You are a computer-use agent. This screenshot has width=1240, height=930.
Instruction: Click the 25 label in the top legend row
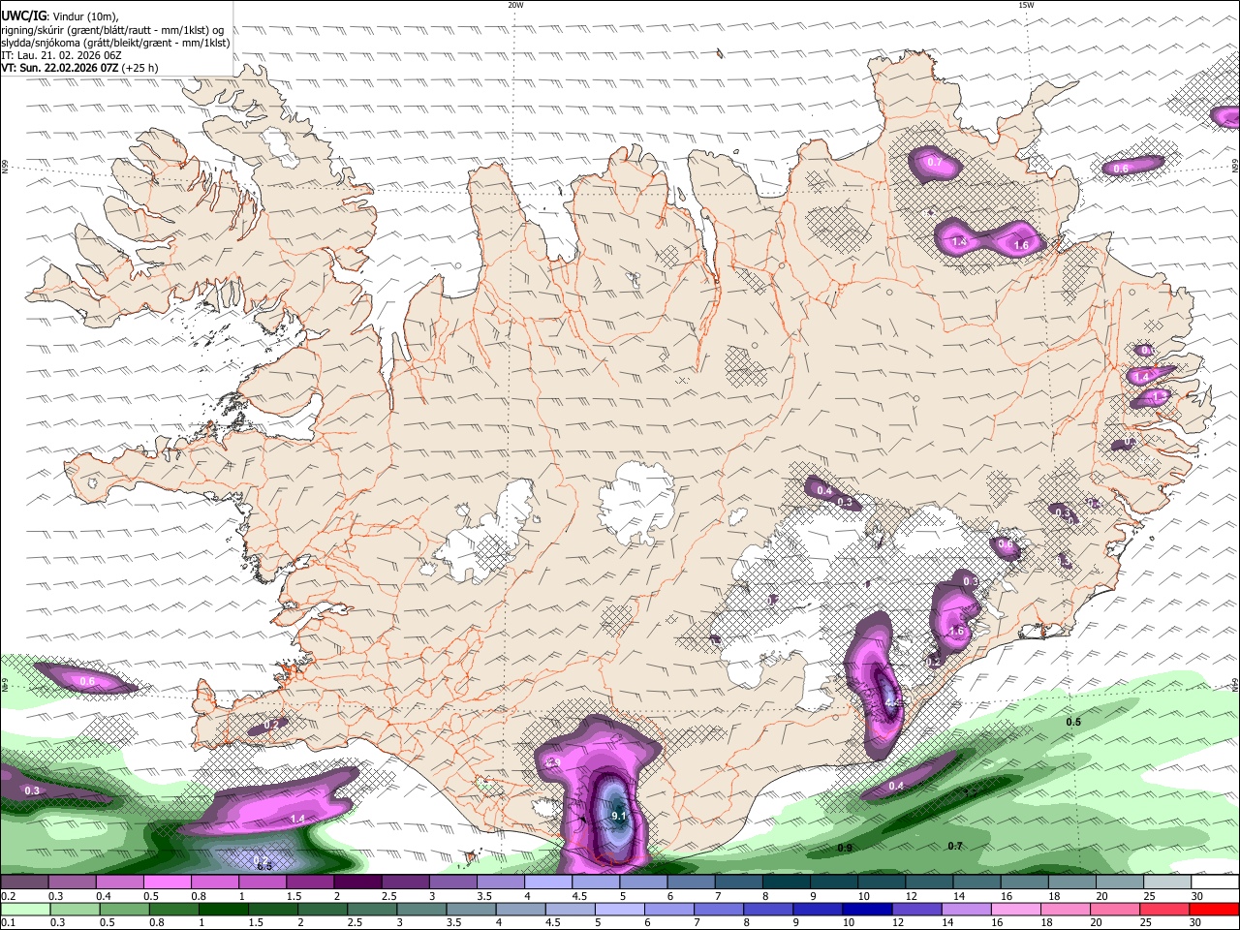pyautogui.click(x=1150, y=896)
